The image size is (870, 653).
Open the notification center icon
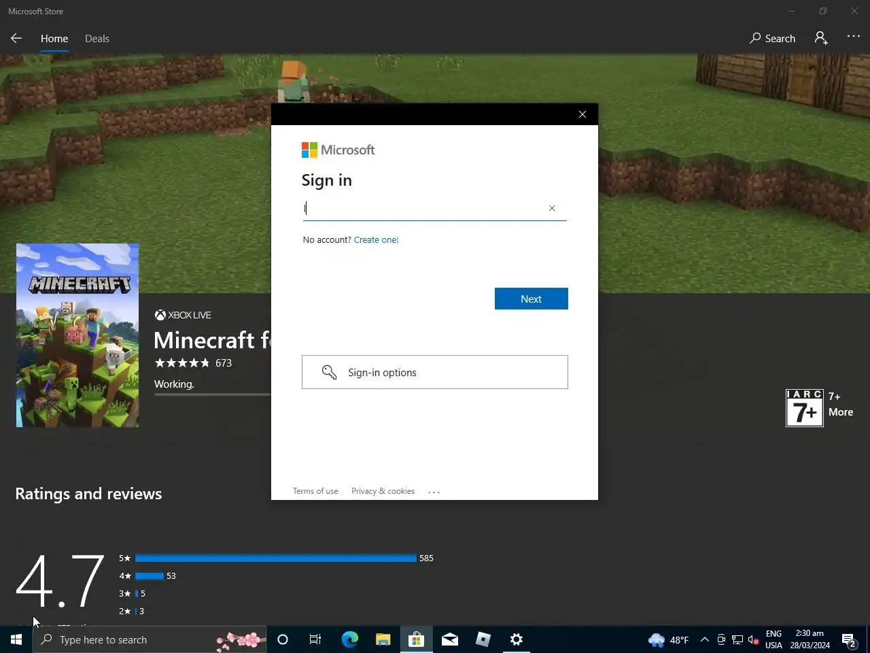[x=849, y=639]
